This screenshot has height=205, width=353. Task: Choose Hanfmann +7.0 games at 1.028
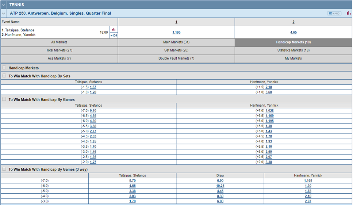[x=270, y=111]
